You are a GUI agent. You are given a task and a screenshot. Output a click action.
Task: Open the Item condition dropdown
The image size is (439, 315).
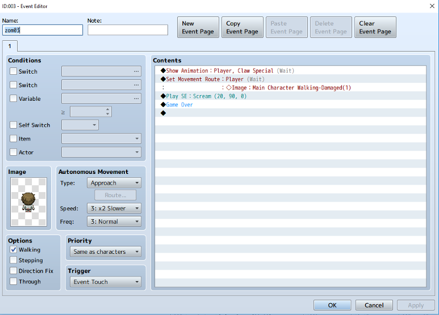pos(101,138)
